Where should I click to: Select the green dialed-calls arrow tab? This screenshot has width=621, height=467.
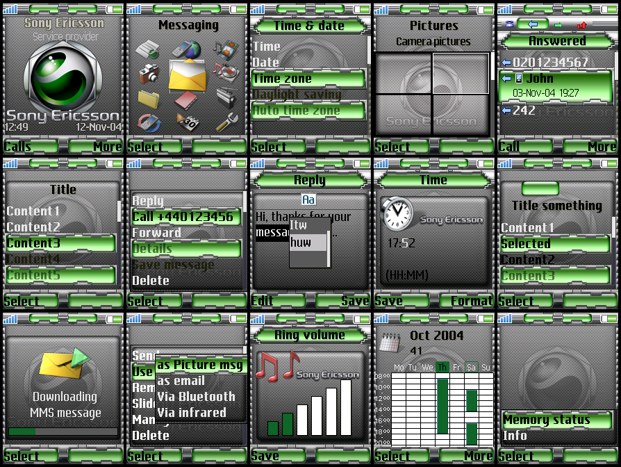pyautogui.click(x=558, y=25)
